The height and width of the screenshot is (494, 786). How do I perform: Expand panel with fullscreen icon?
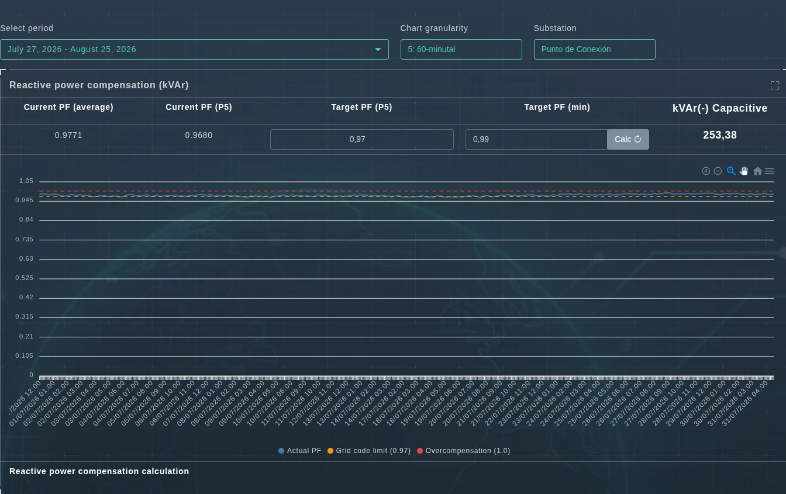click(775, 85)
